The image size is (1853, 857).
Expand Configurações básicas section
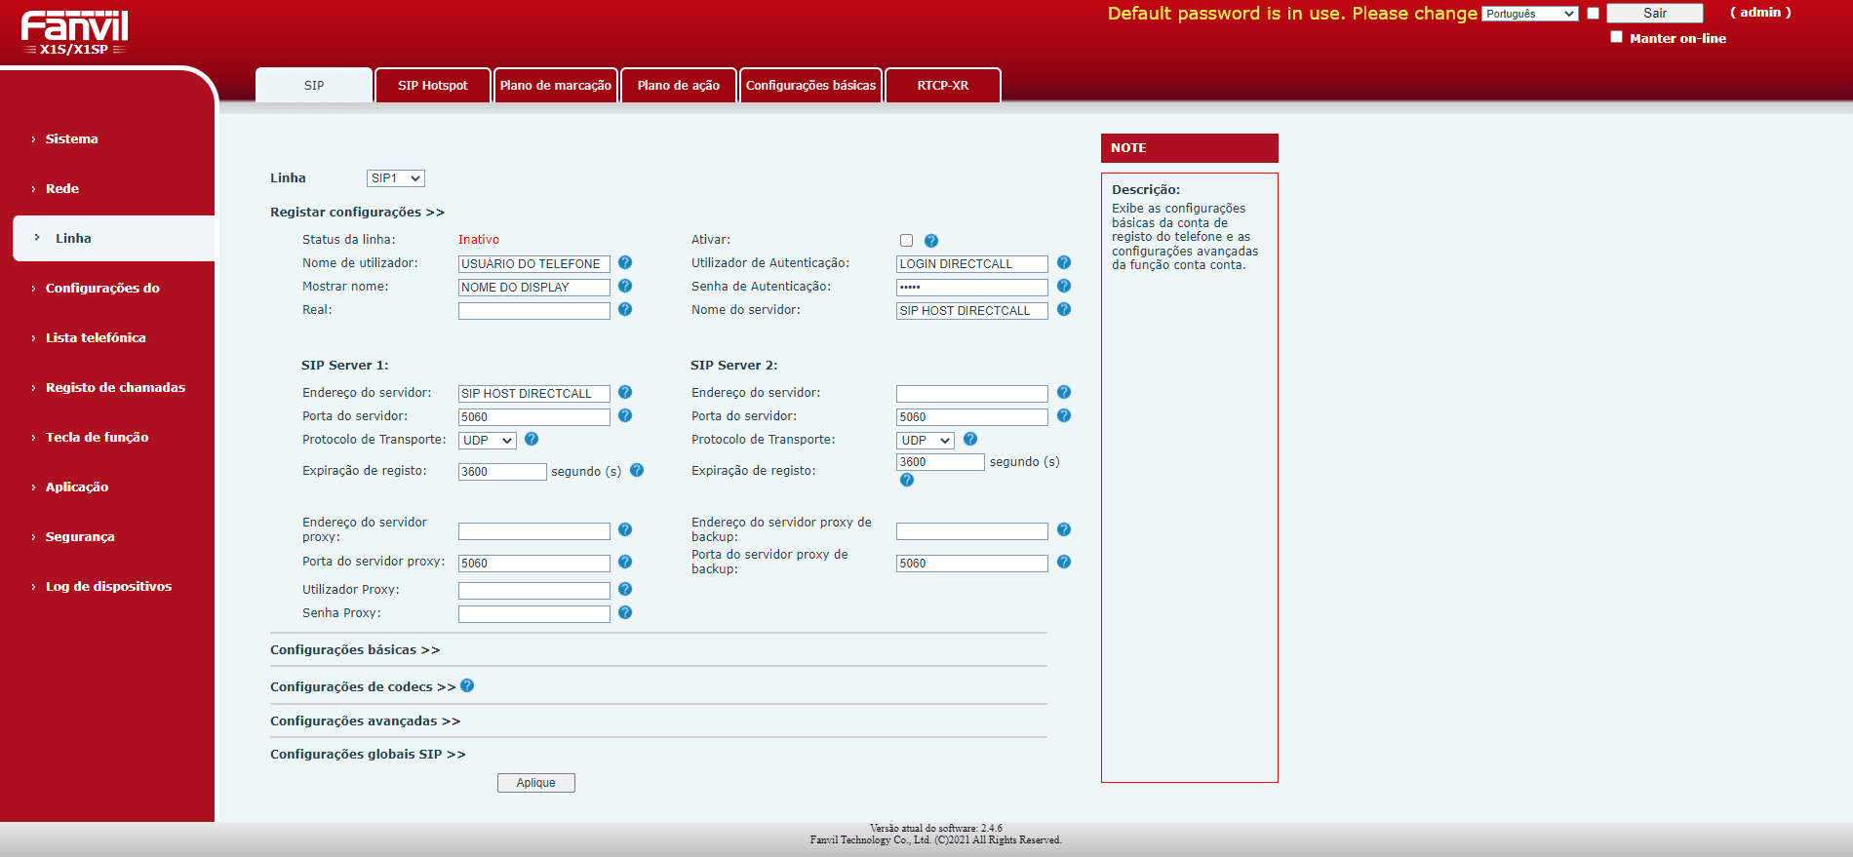(355, 650)
